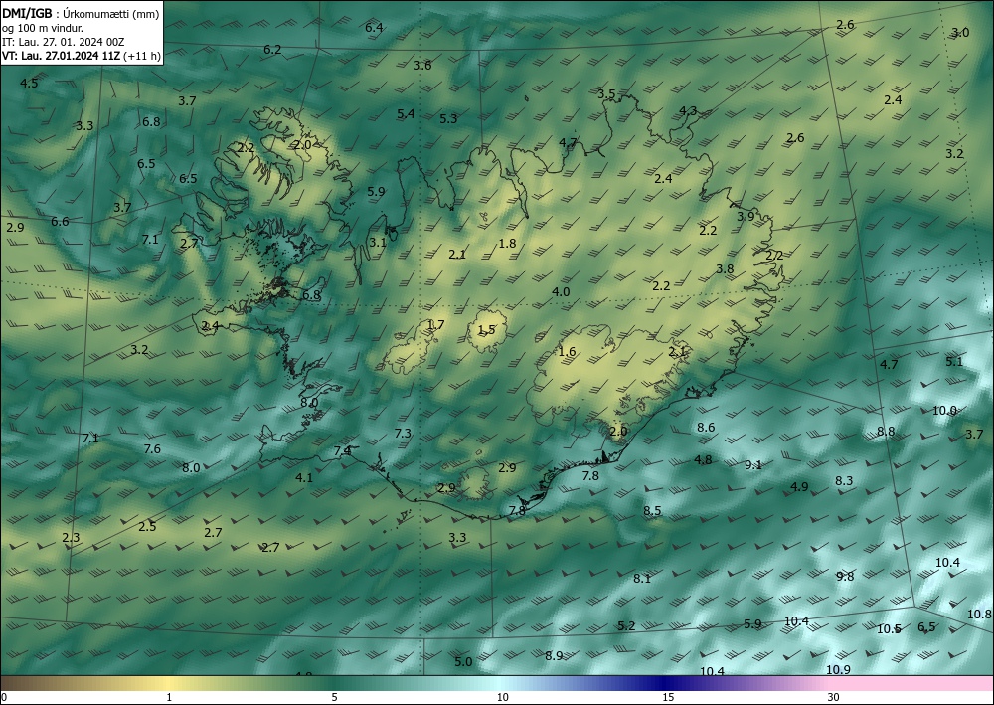Screen dimensions: 994x705
Task: Click the colorbar tick label '30'
Action: (x=834, y=698)
